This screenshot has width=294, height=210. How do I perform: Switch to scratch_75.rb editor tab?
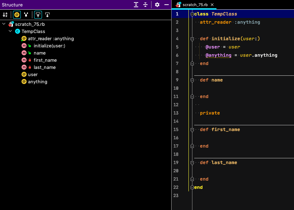tap(195, 5)
